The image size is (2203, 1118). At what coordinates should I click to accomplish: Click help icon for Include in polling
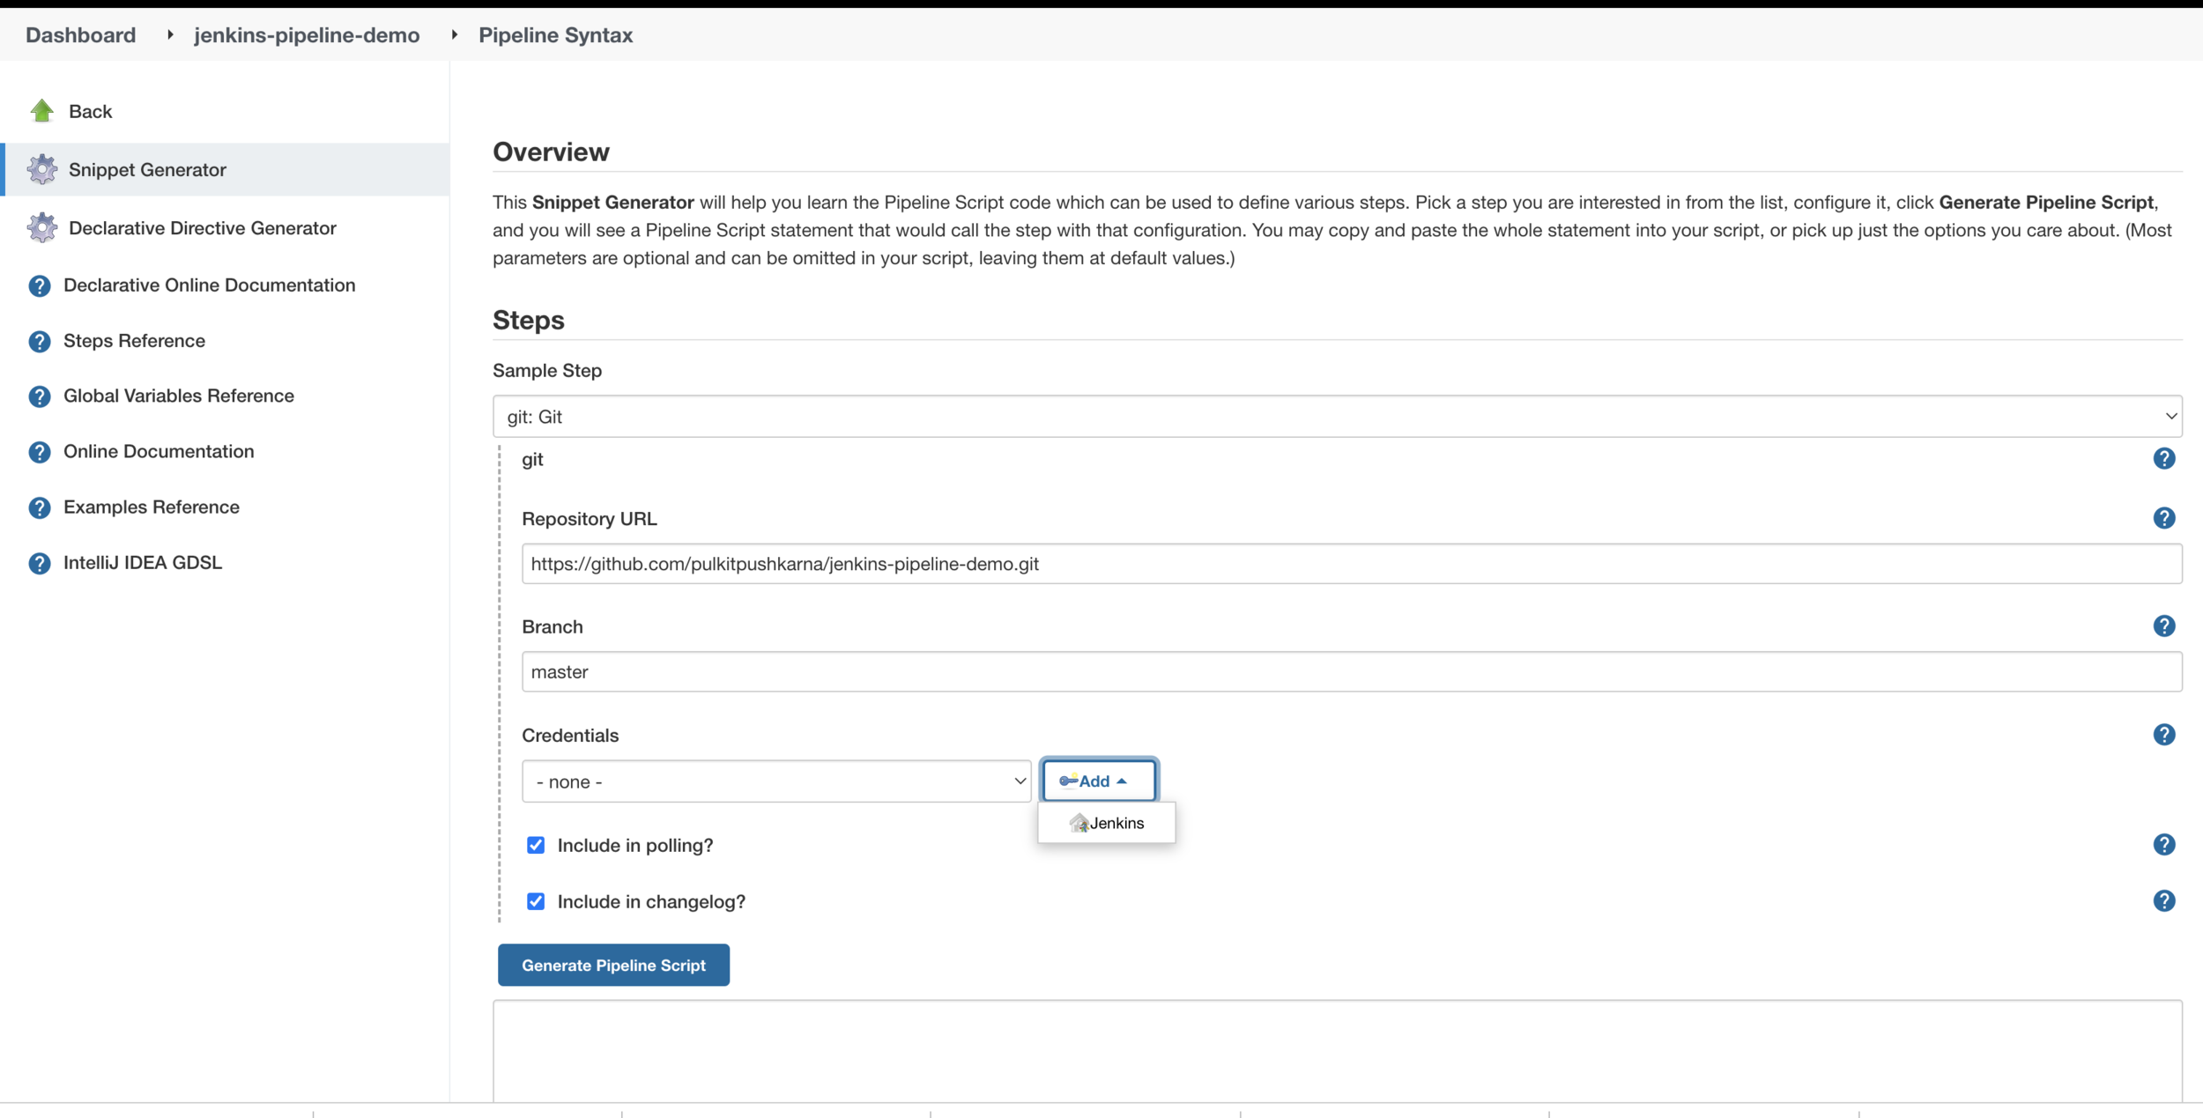tap(2163, 845)
